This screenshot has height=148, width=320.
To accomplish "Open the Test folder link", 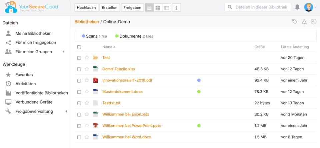I will tap(106, 58).
